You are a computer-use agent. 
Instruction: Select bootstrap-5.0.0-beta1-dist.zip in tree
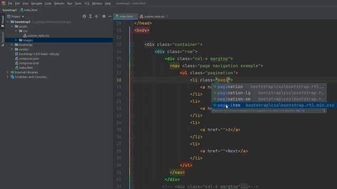[x=39, y=54]
